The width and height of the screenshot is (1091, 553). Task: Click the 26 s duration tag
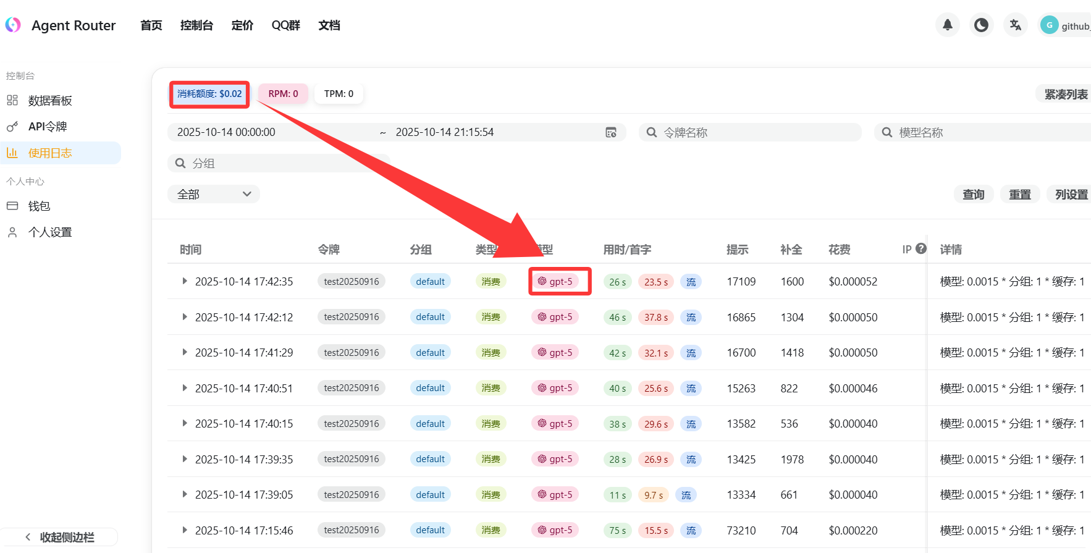click(x=617, y=282)
